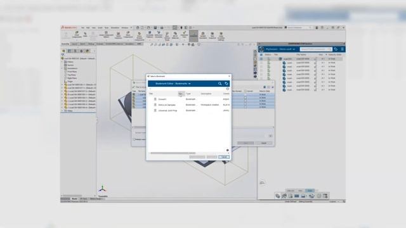Image resolution: width=406 pixels, height=228 pixels.
Task: Open the Window menu
Action: click(125, 28)
